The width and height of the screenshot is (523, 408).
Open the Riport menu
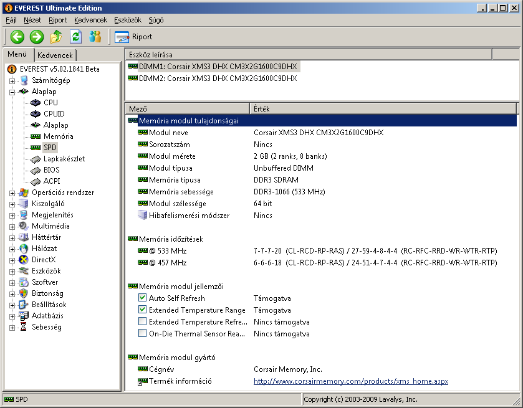(58, 20)
